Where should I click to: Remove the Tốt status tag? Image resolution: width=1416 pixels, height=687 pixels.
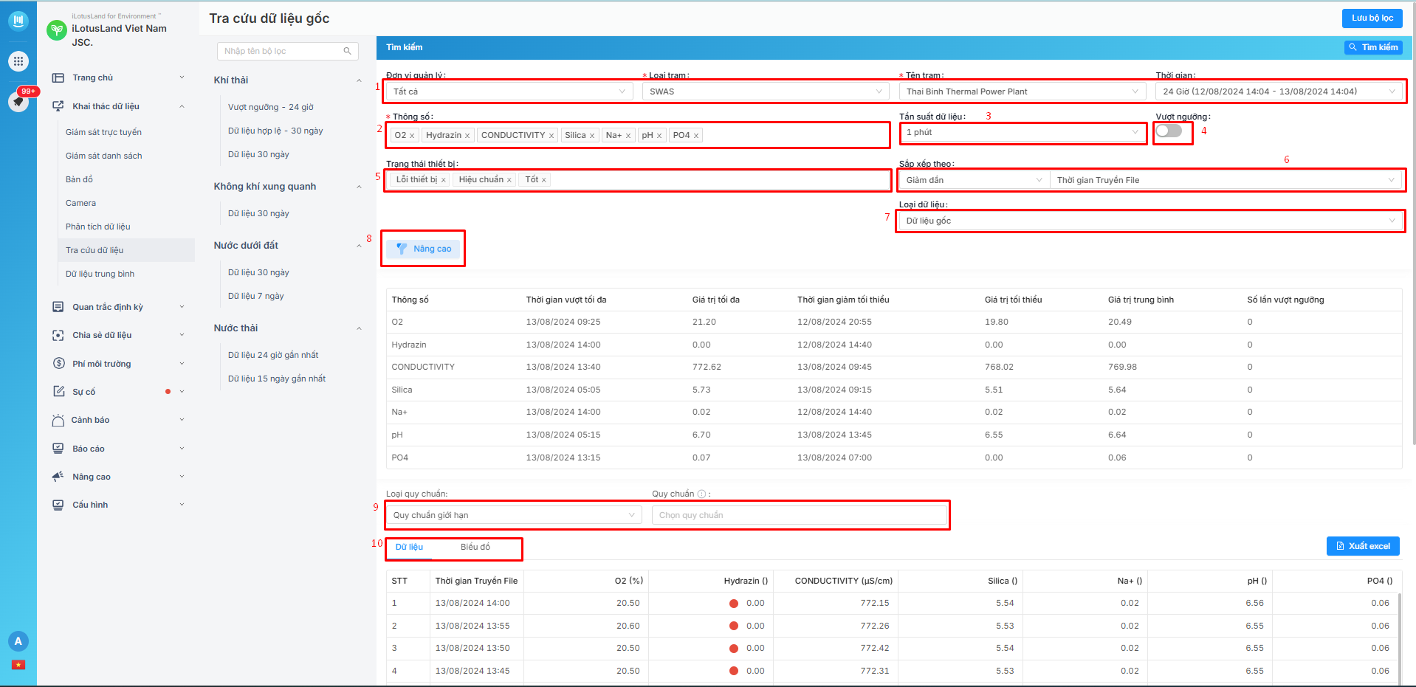coord(544,180)
